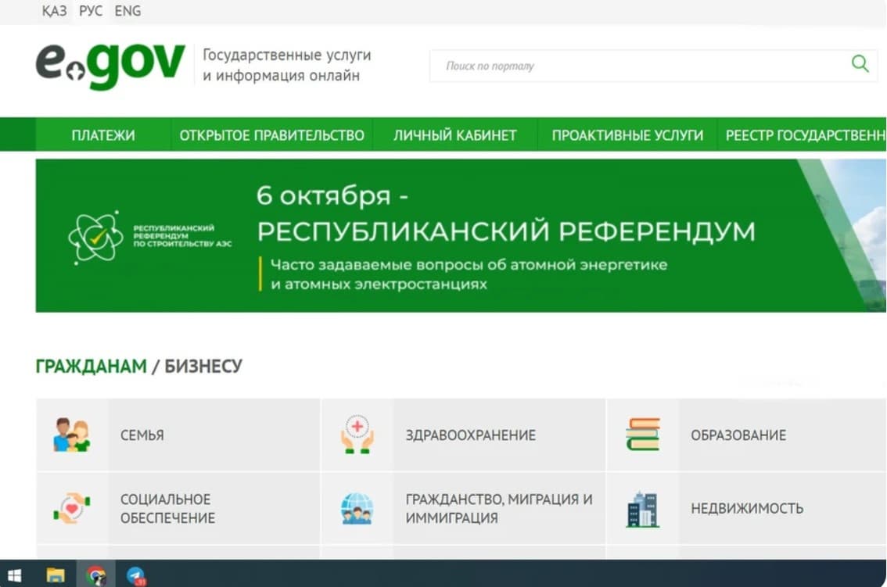Click the referendum atom logo in the banner

[x=95, y=237]
